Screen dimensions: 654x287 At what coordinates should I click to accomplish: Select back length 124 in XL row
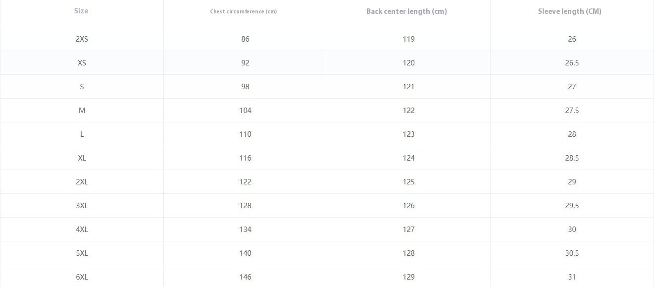408,158
